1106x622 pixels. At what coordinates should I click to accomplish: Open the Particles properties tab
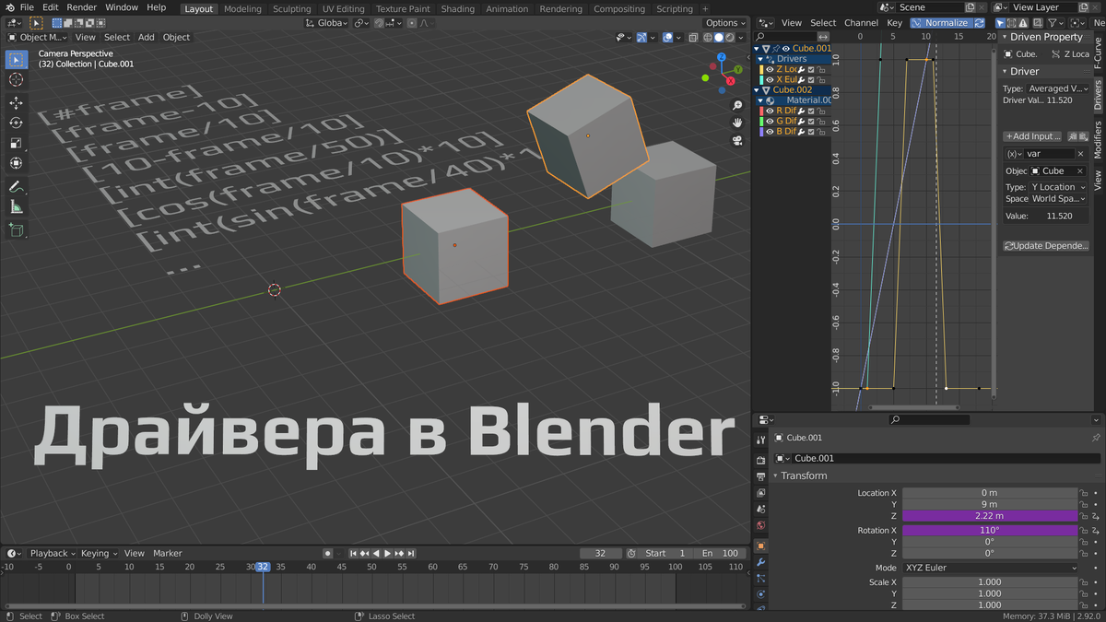pos(761,579)
